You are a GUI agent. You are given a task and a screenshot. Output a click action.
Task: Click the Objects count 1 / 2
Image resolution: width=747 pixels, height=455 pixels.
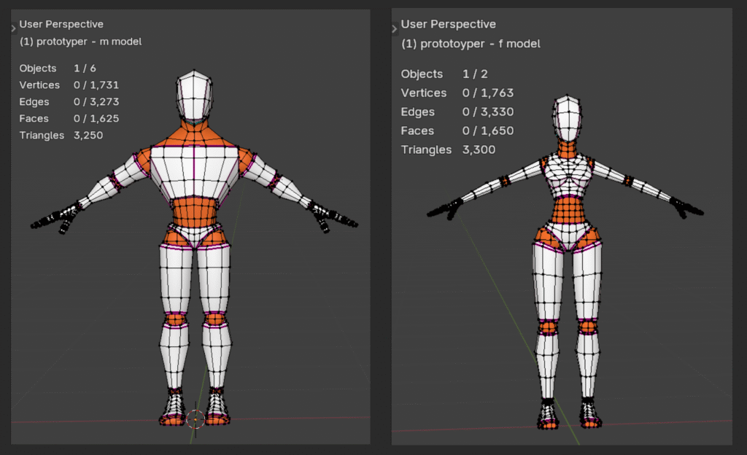click(476, 74)
